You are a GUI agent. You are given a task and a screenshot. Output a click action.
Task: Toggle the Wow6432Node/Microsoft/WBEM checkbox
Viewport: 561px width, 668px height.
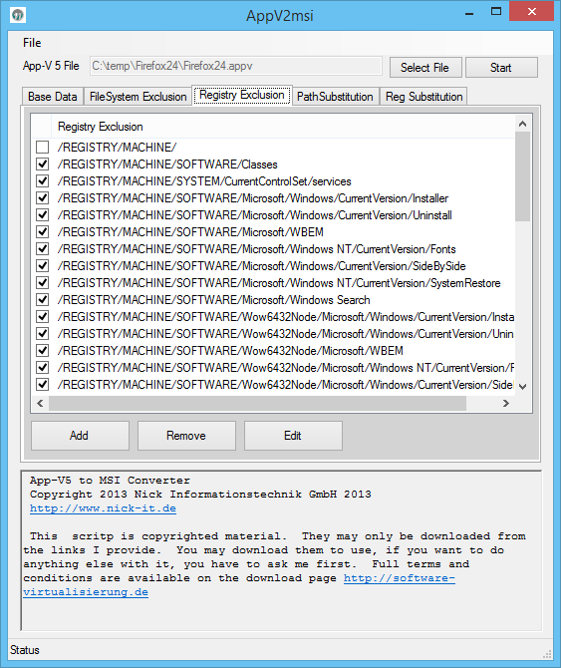(x=42, y=351)
